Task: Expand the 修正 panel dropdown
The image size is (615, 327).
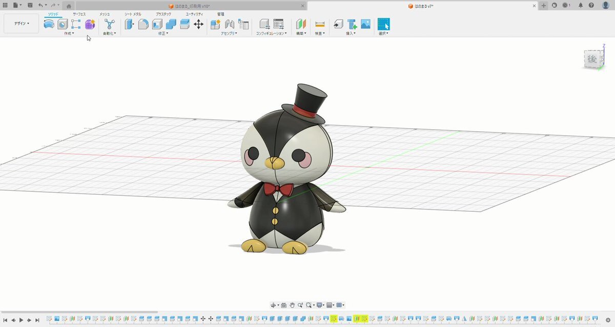Action: coord(163,33)
